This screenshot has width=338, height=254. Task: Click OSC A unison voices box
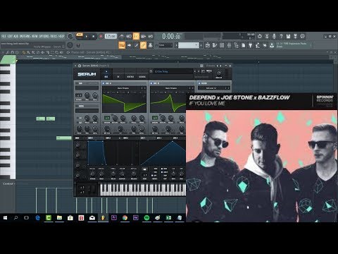(107, 118)
